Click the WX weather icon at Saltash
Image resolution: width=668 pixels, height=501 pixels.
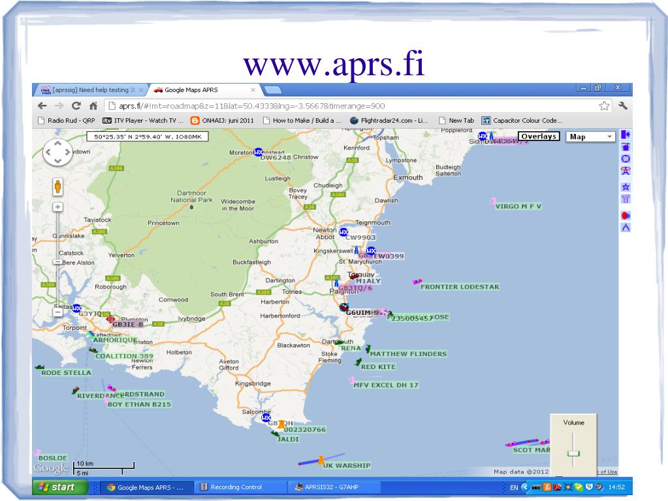pos(76,308)
